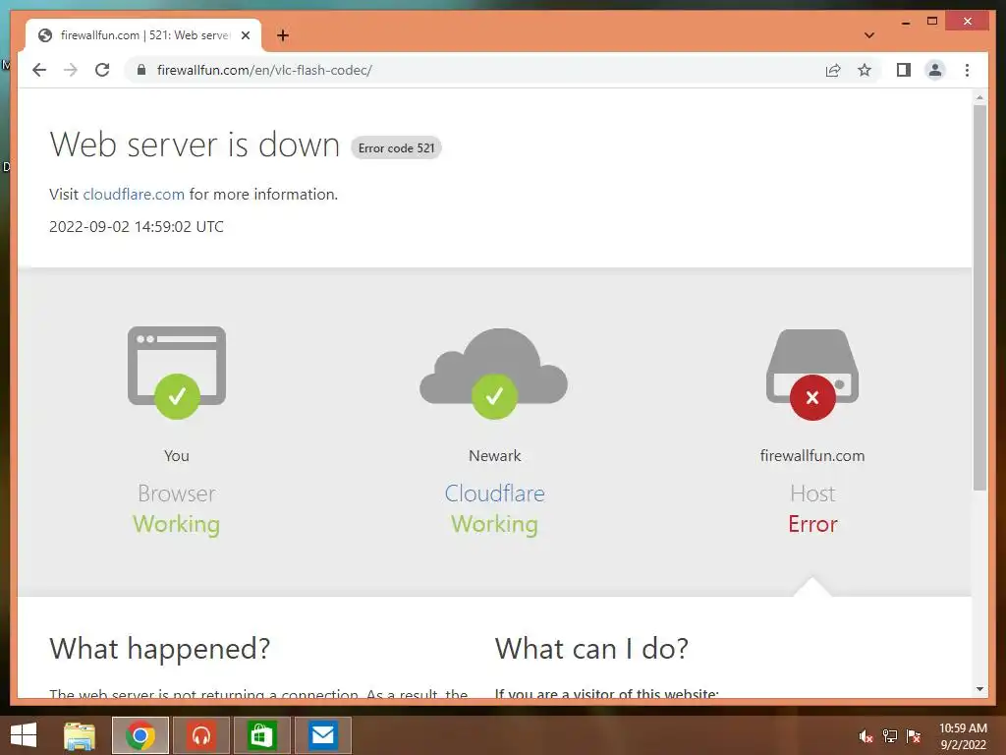The height and width of the screenshot is (755, 1006).
Task: View site information via padlock icon
Action: 141,70
